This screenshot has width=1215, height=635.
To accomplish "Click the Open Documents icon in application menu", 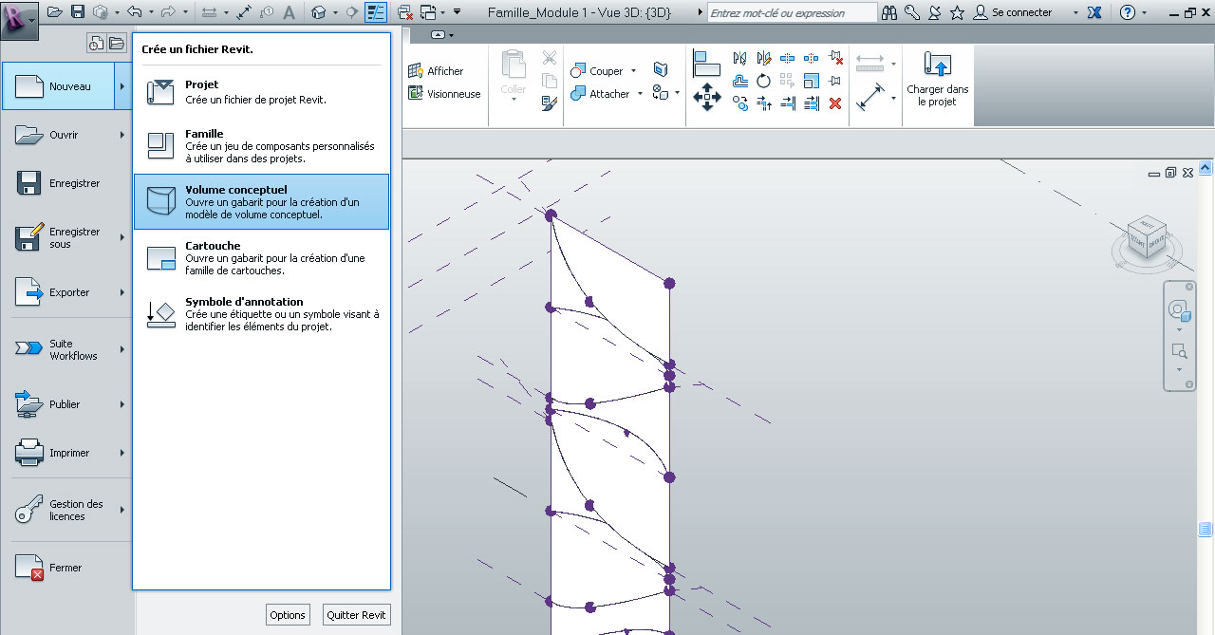I will 117,43.
